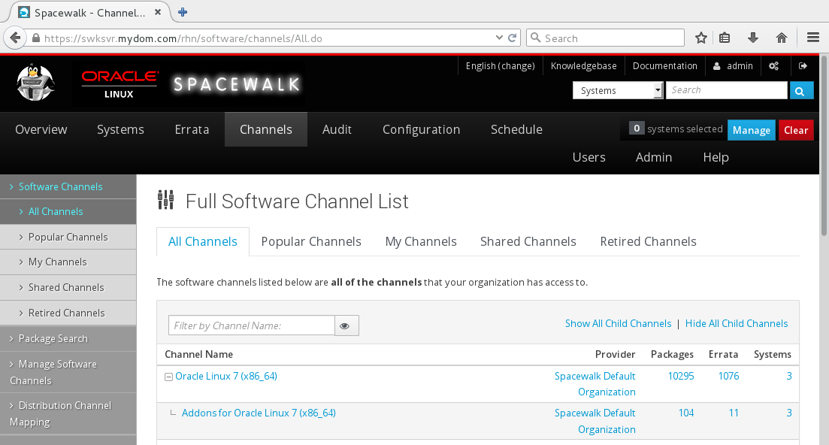Switch to the Retired Channels tab

point(648,241)
